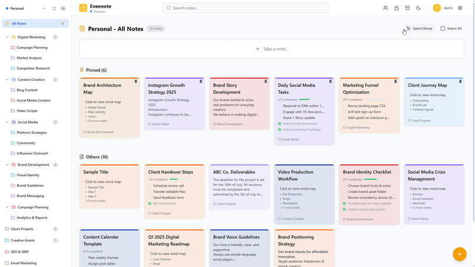Open Competitor Research folder
Viewport: 475px width, 267px height.
coord(33,68)
